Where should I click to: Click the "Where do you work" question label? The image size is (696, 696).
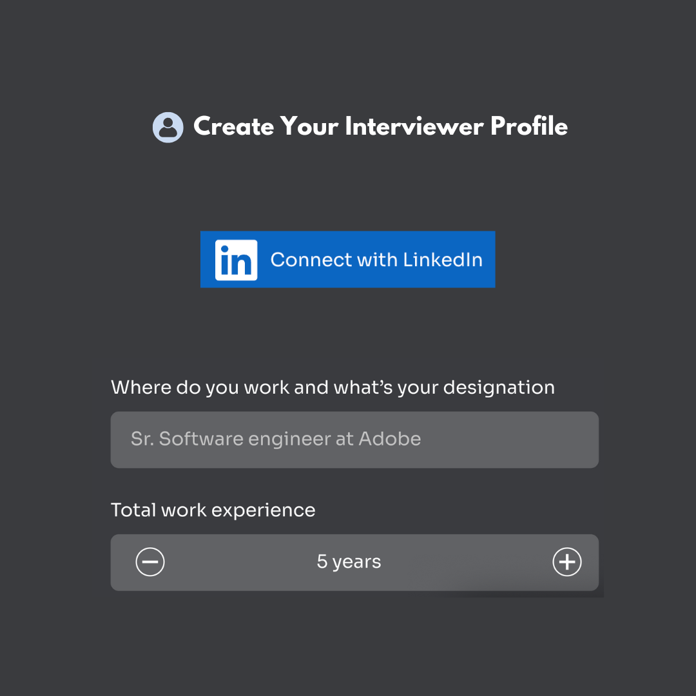[x=333, y=387]
